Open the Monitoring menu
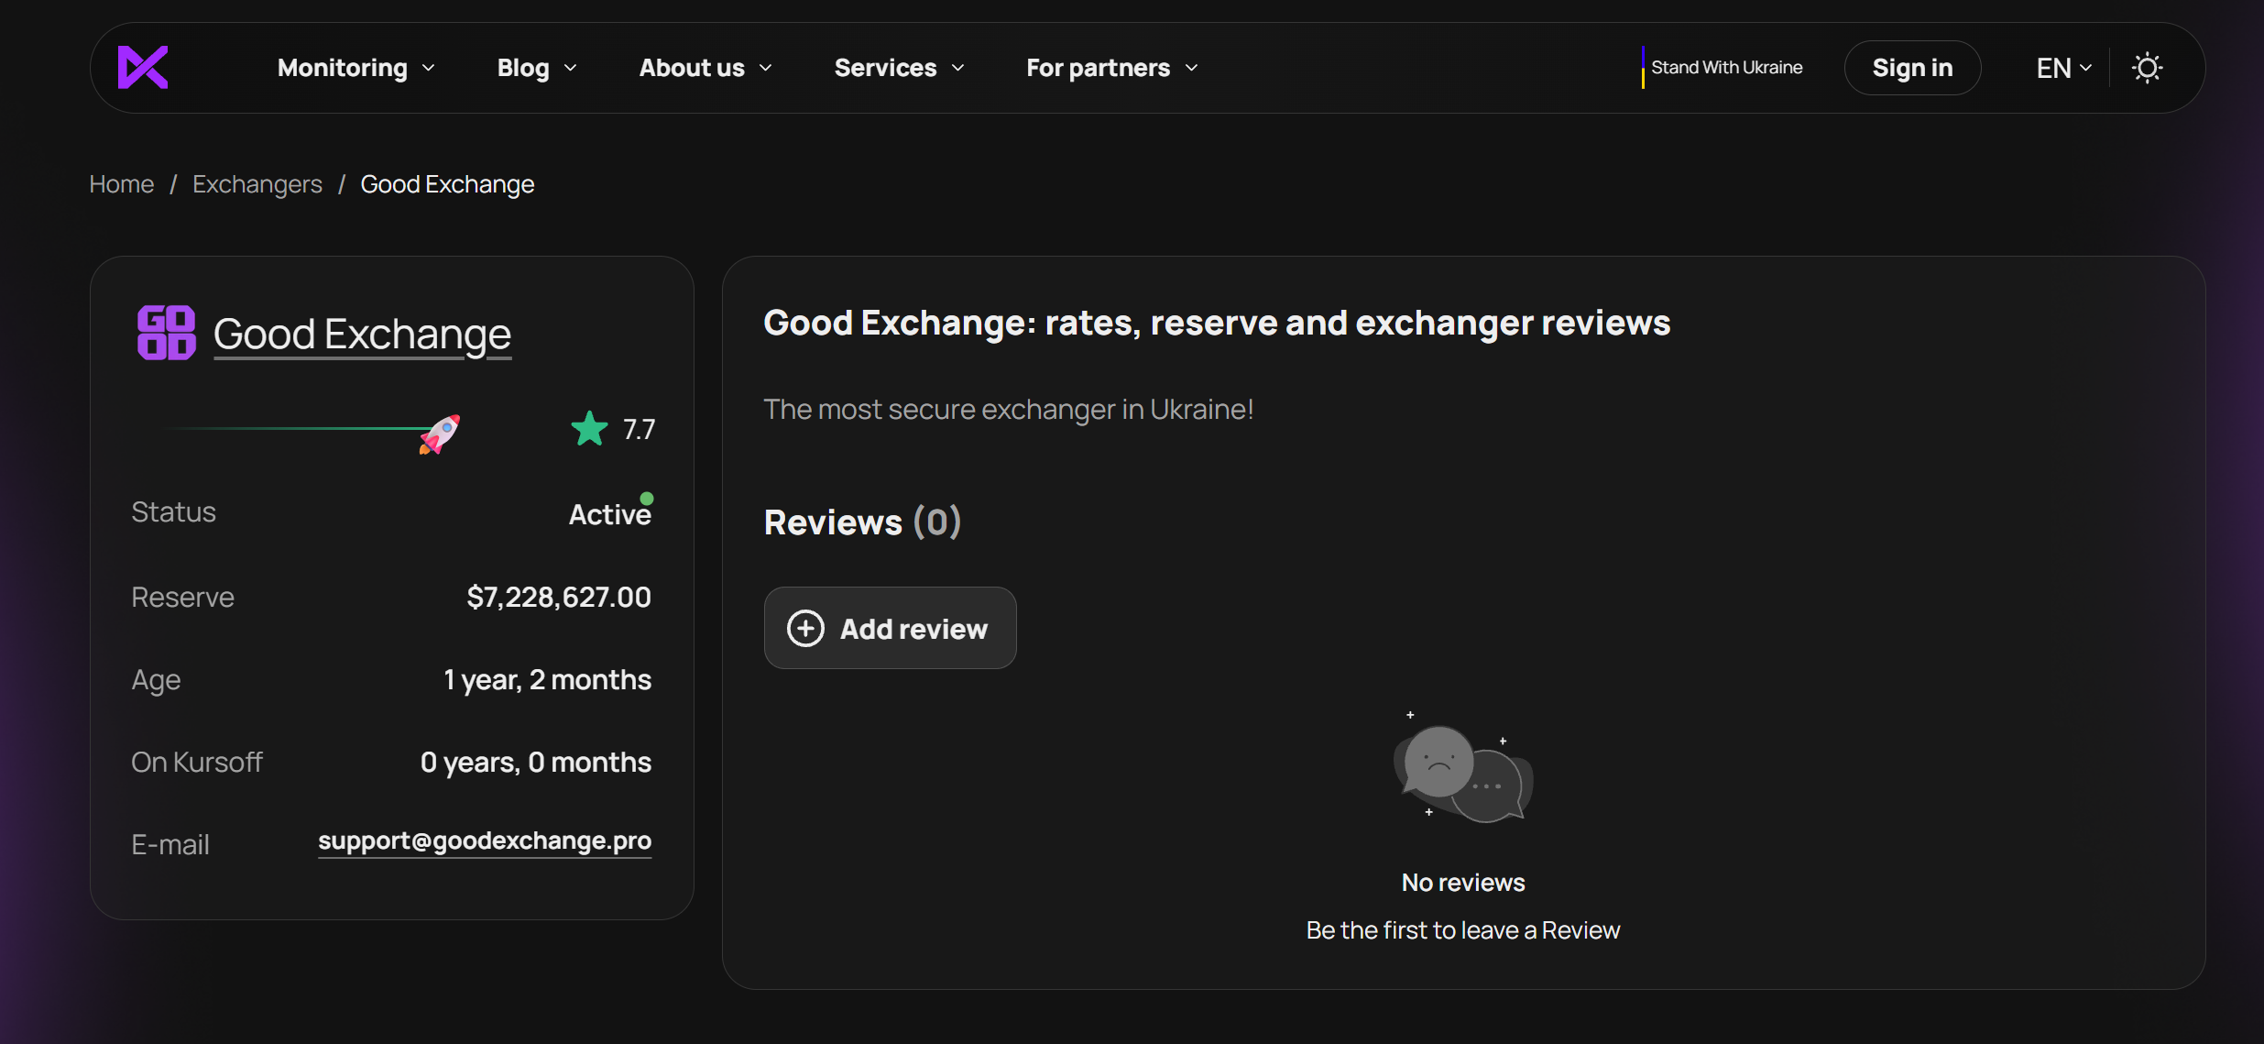 (x=356, y=68)
